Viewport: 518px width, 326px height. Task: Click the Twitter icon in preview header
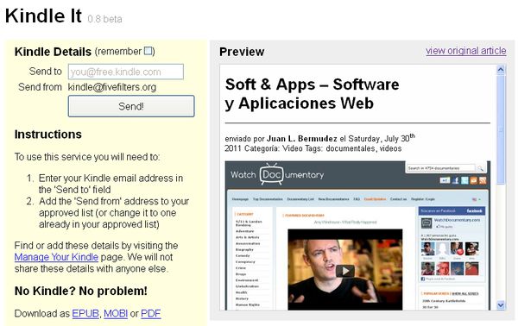(464, 180)
